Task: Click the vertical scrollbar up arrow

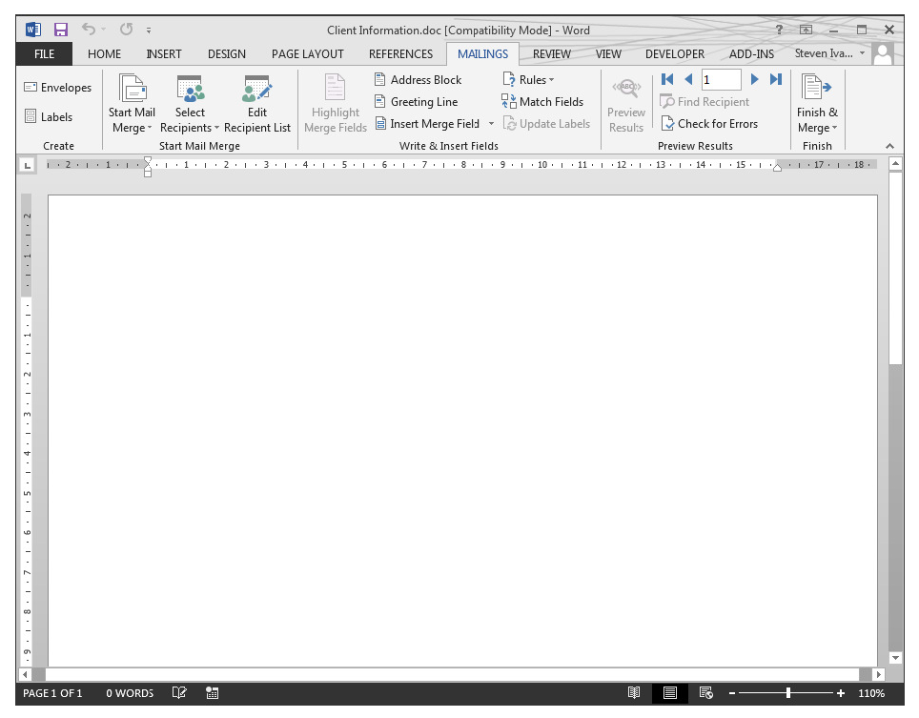Action: (895, 163)
